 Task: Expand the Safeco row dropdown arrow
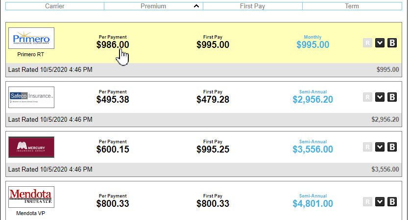[x=380, y=97]
